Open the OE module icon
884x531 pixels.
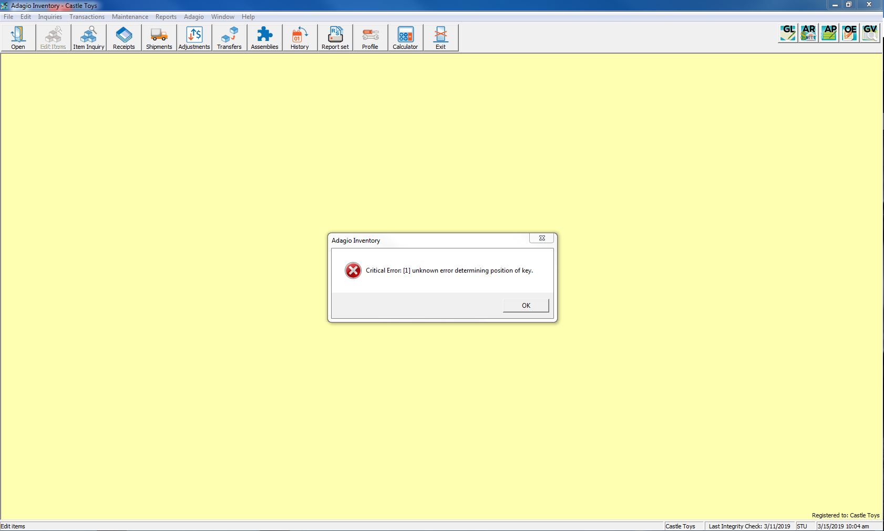pos(849,33)
